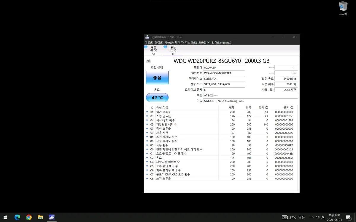Click the 기능 field S.M.A.R.T., NCQ, Streaming, GPL
Image resolution: width=356 pixels, height=222 pixels.
(x=250, y=101)
